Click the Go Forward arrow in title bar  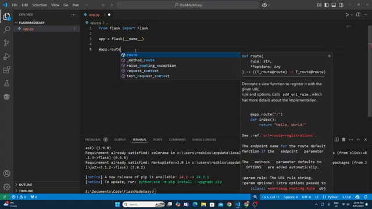pyautogui.click(x=111, y=5)
